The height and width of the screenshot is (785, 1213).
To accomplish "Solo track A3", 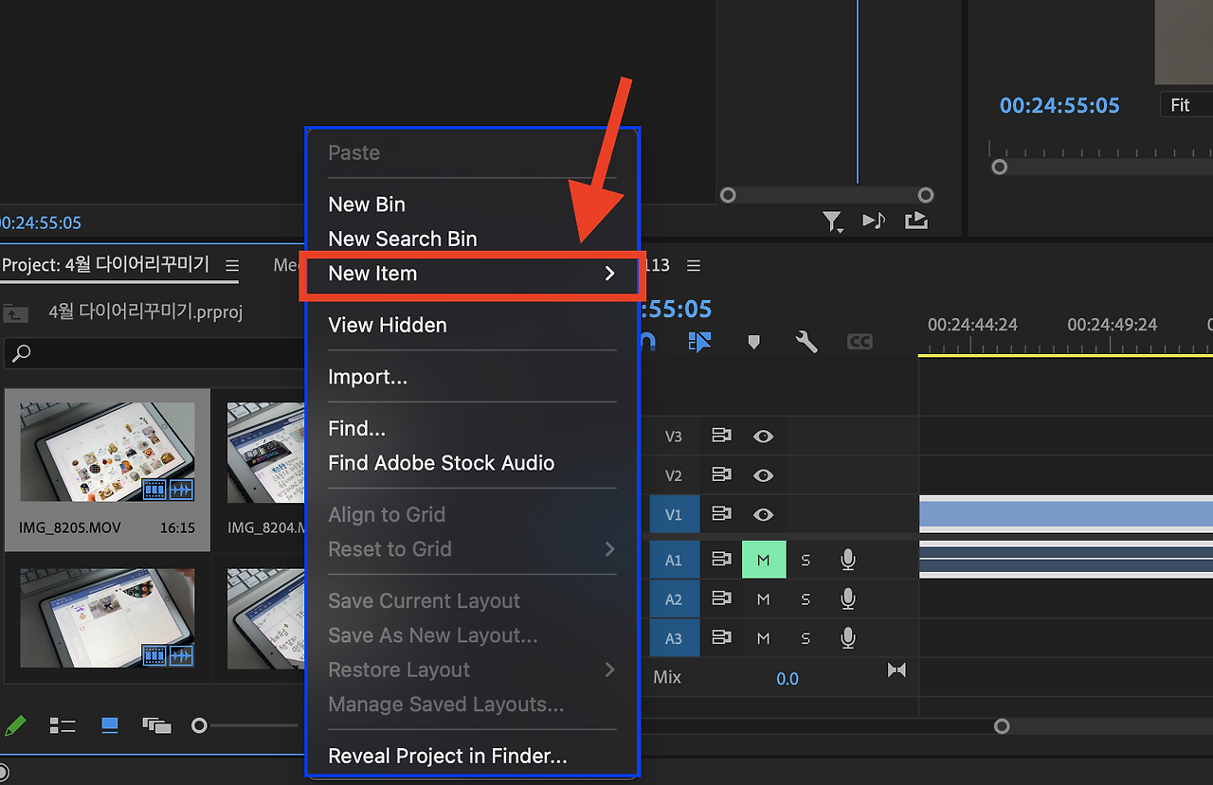I will pos(806,638).
